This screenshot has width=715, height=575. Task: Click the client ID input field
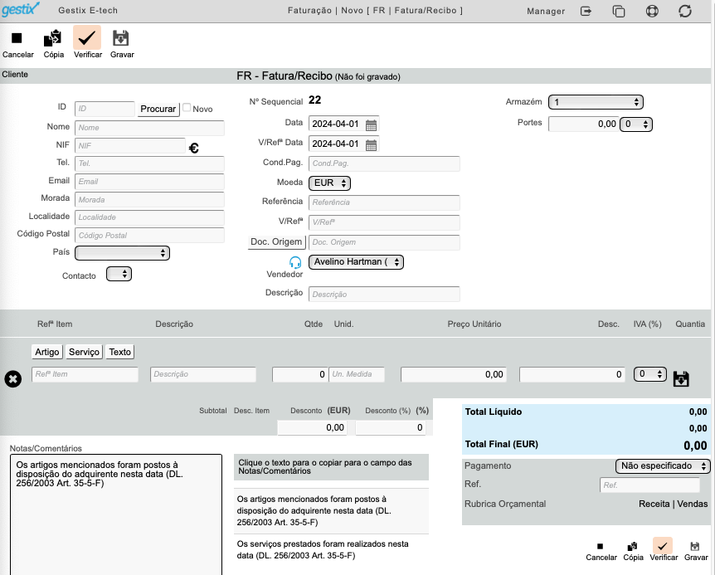(x=105, y=109)
